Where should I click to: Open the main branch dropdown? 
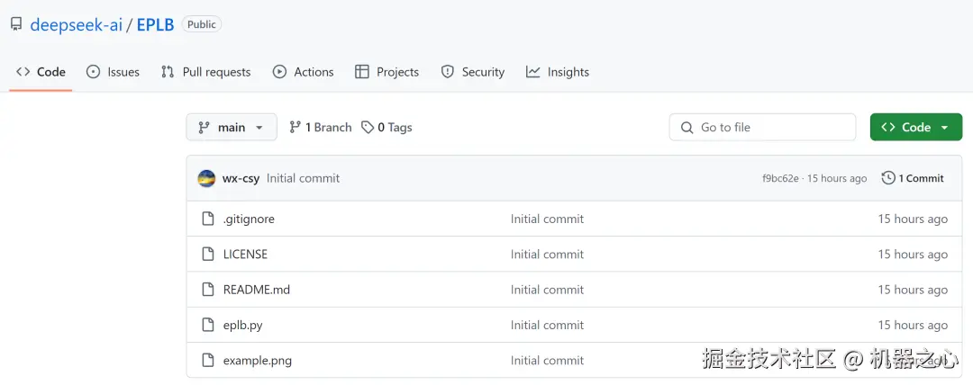click(x=232, y=128)
